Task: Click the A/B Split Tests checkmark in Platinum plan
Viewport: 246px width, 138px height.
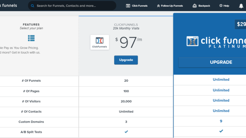Action: (x=221, y=131)
